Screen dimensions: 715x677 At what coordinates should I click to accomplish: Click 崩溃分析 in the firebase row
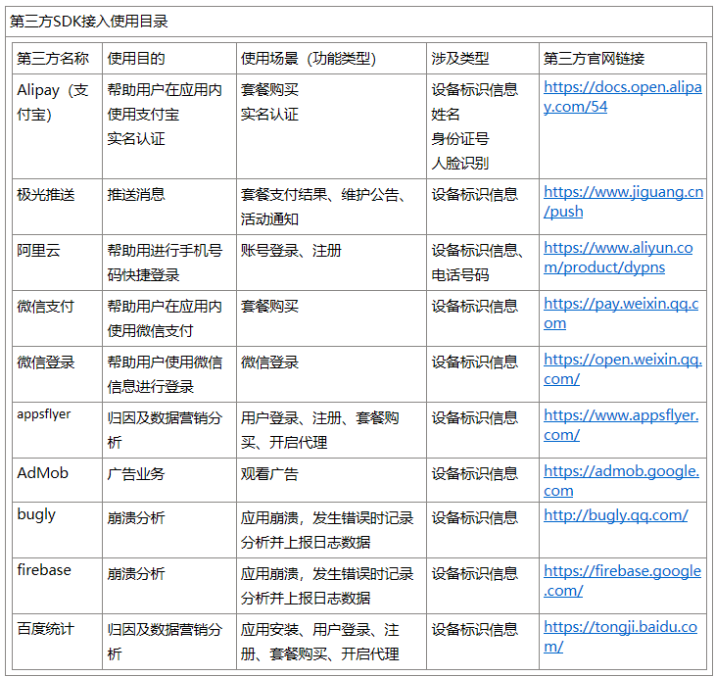[136, 574]
